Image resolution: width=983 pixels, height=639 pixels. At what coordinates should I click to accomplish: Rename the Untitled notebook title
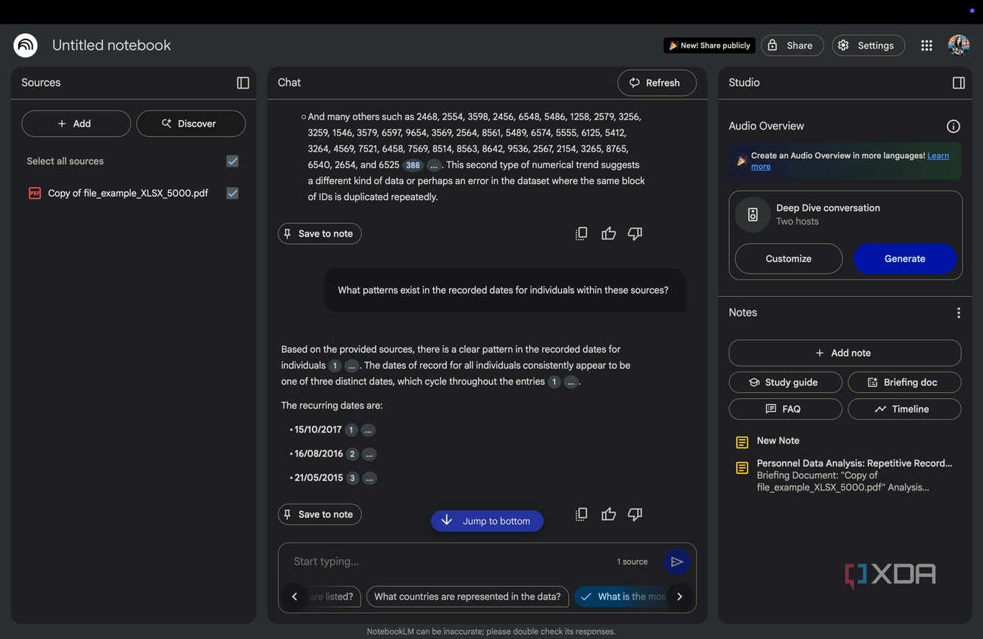(111, 45)
